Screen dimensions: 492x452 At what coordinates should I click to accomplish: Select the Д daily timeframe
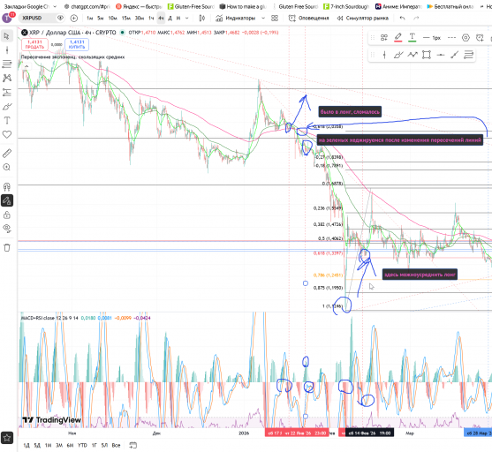click(170, 19)
